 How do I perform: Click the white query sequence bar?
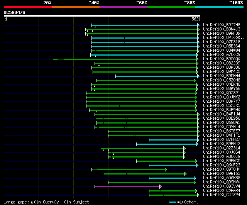[102, 16]
